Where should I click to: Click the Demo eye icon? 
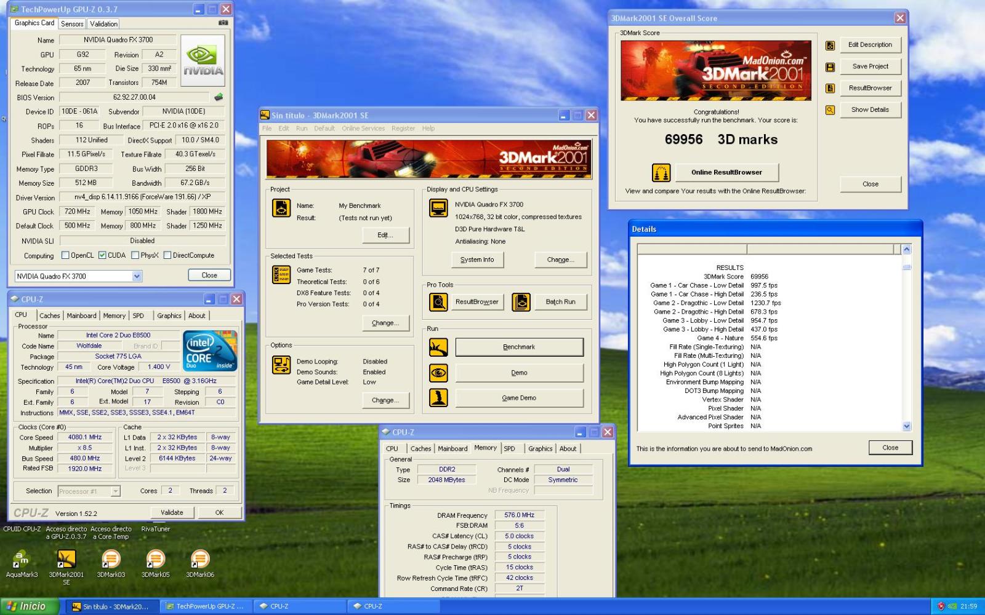tap(438, 373)
